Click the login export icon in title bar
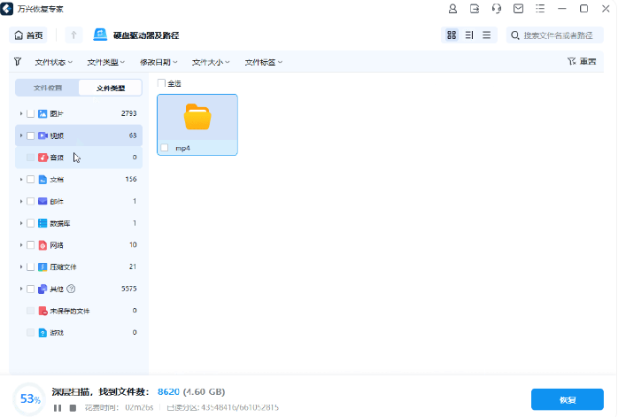 pos(475,8)
